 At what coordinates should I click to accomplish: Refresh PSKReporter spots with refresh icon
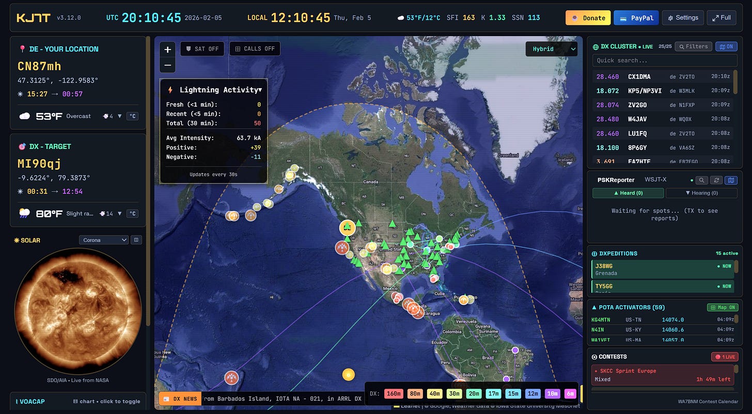(x=716, y=180)
